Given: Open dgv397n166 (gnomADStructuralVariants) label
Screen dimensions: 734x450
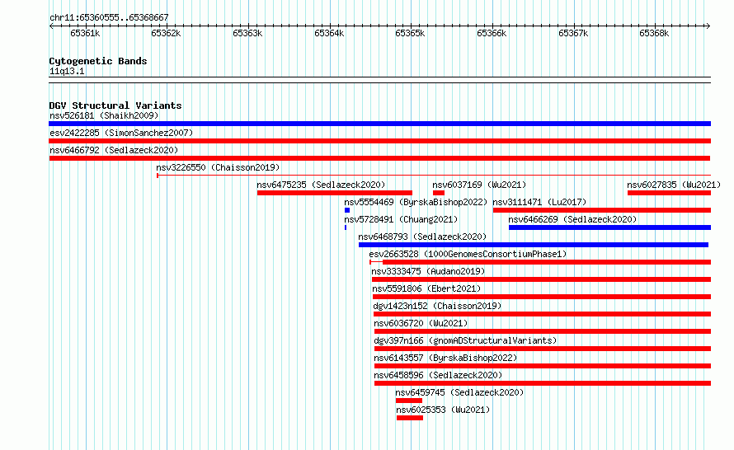Looking at the screenshot, I should point(465,340).
